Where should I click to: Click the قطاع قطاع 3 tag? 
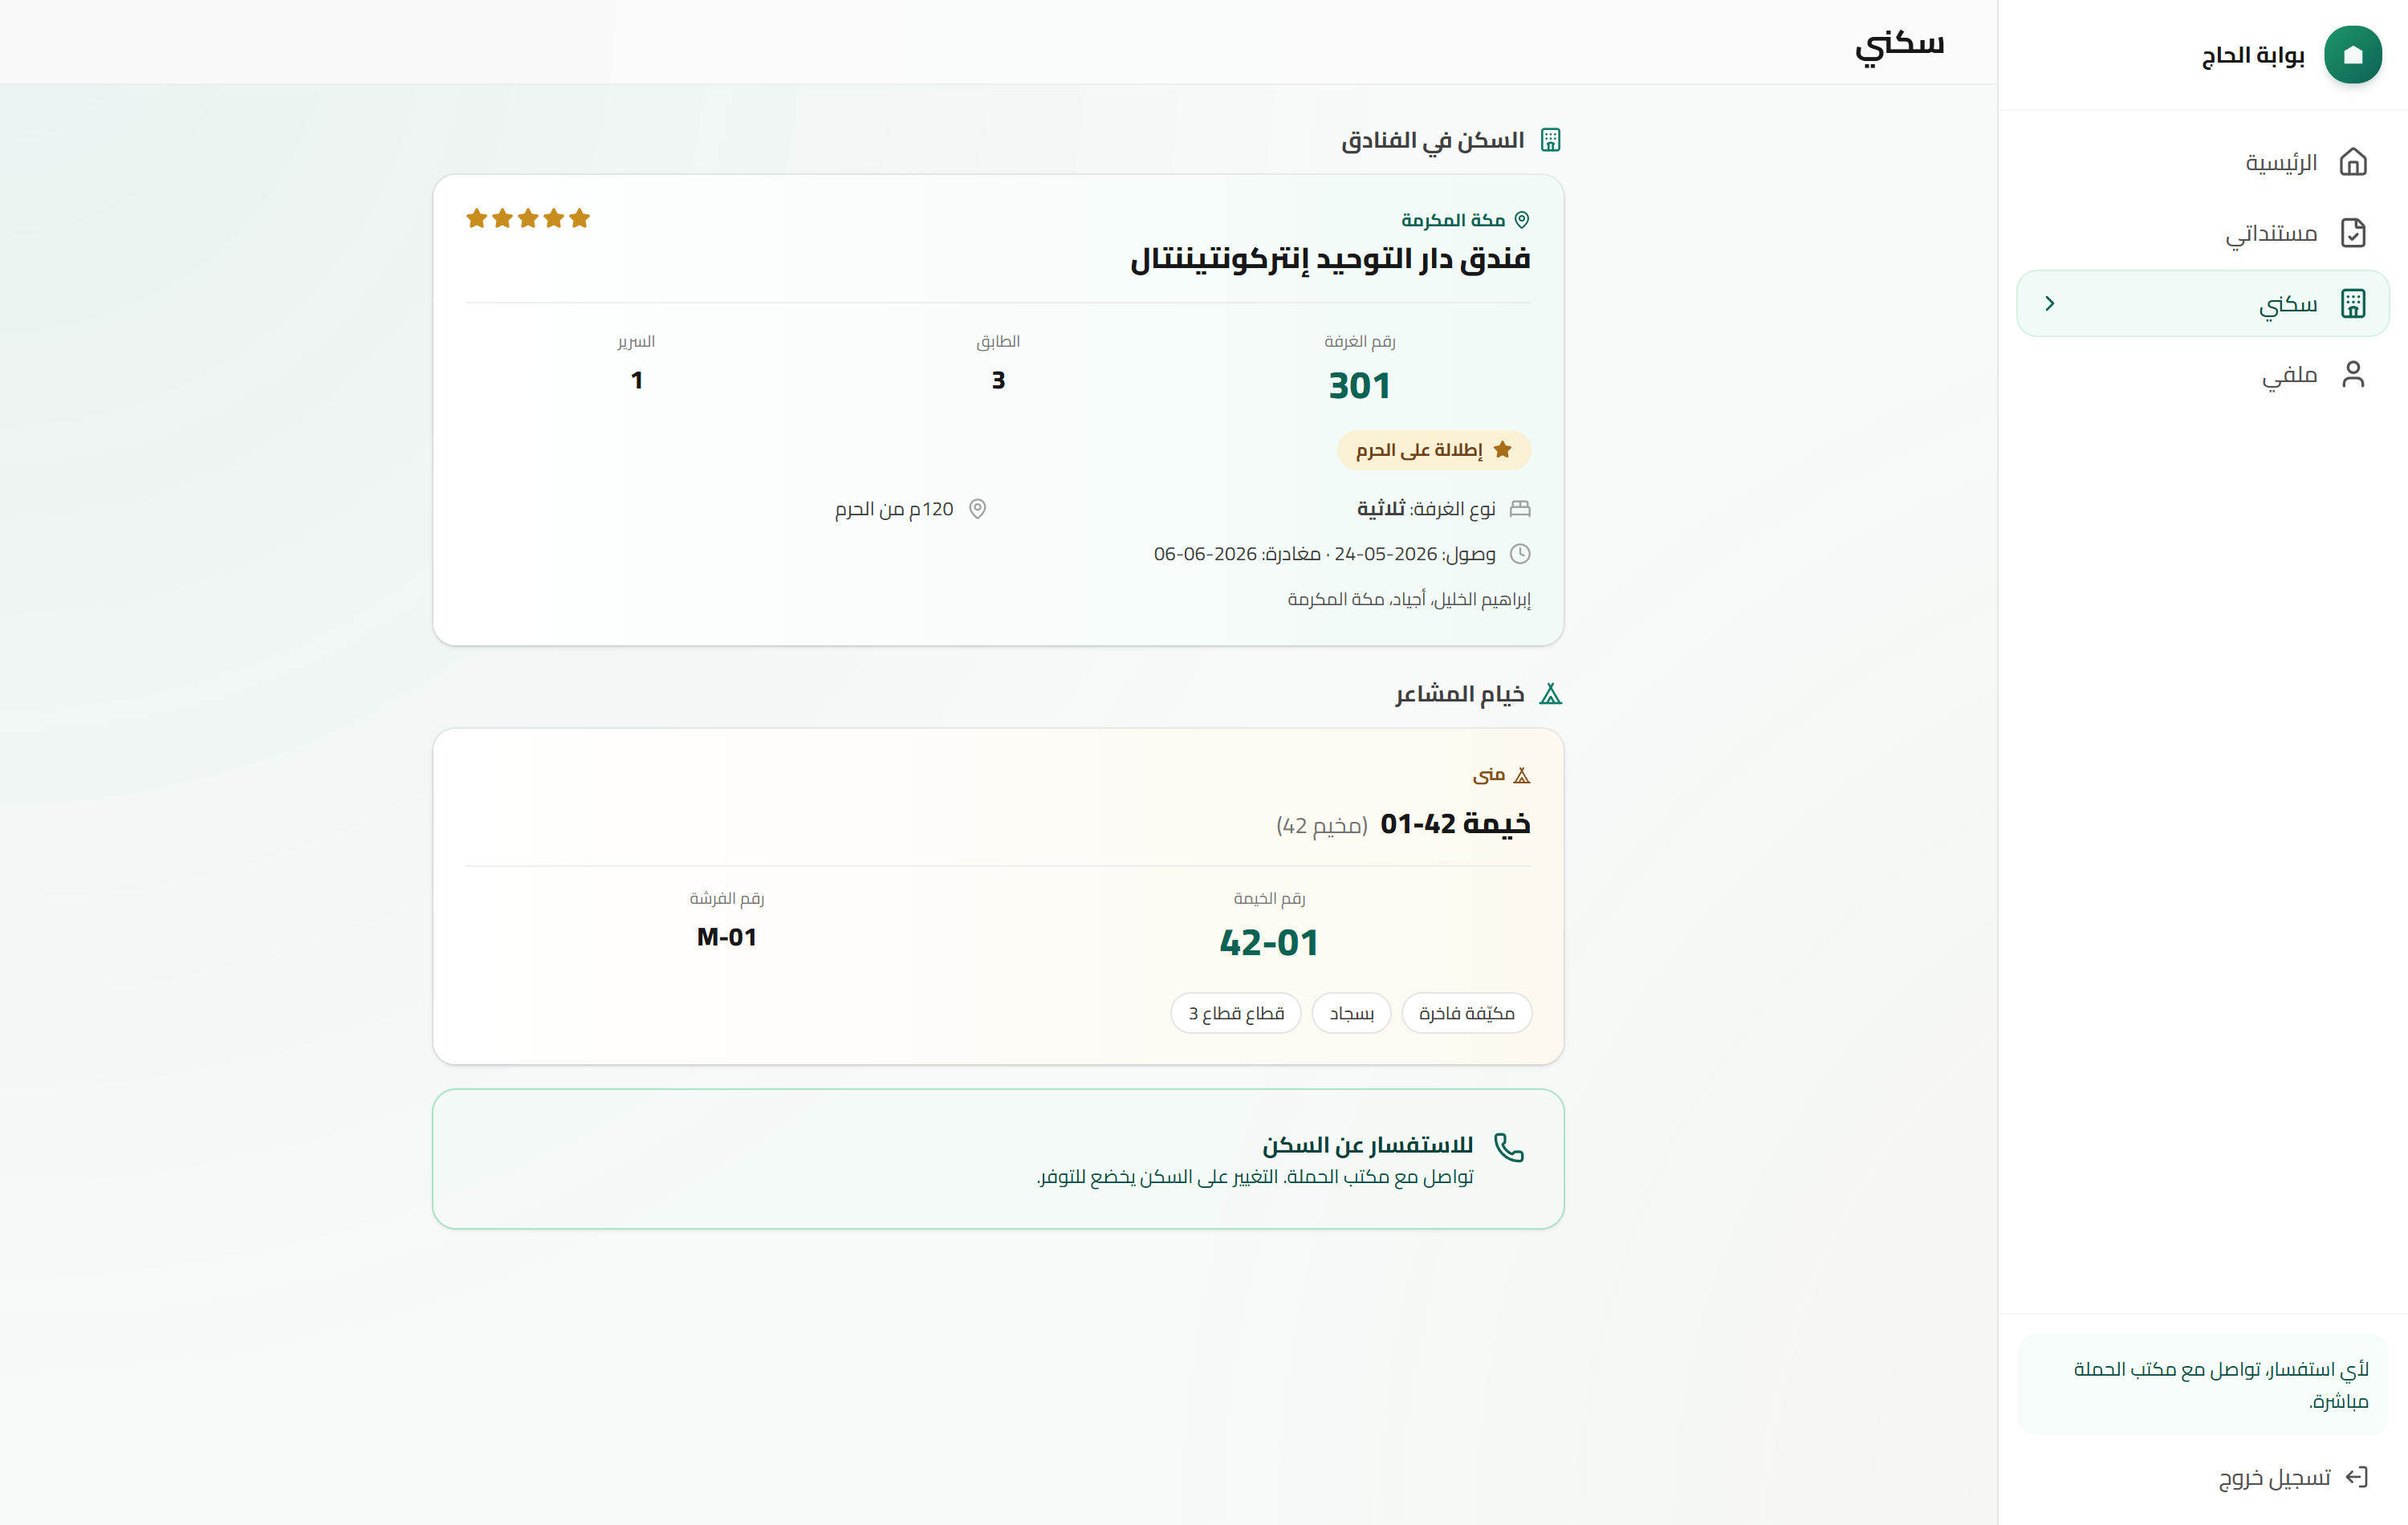point(1236,1013)
